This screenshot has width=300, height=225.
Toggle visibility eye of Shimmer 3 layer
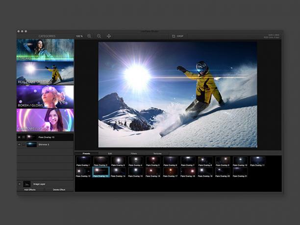19,144
